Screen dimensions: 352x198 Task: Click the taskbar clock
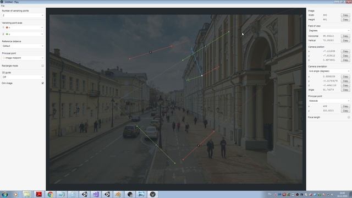342,195
